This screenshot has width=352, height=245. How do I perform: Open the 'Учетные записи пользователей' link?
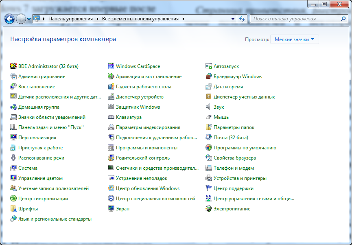[x=53, y=188]
